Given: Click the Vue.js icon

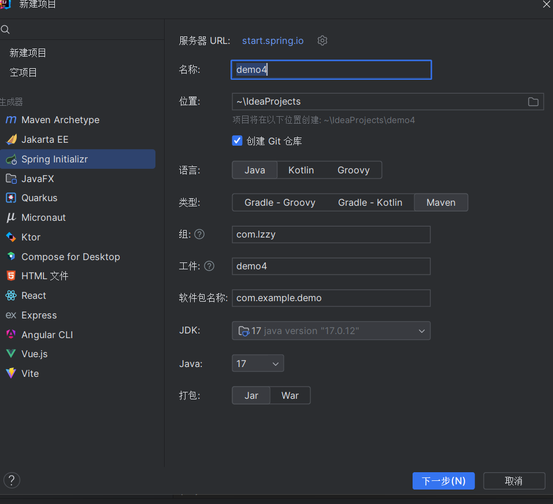Looking at the screenshot, I should (x=12, y=354).
